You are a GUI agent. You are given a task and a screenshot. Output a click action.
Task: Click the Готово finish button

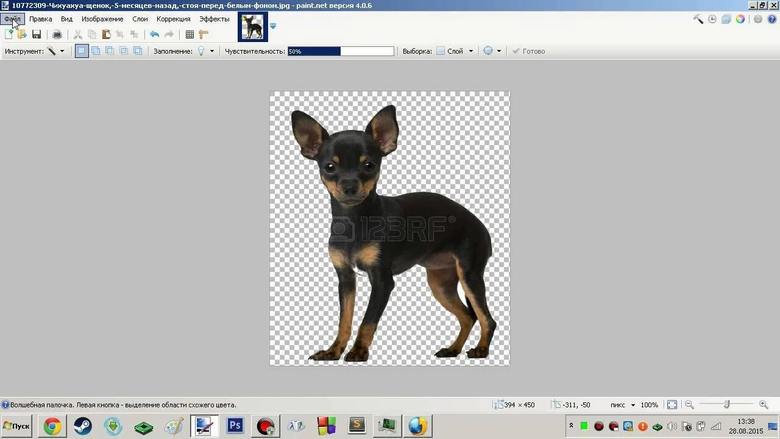(528, 51)
